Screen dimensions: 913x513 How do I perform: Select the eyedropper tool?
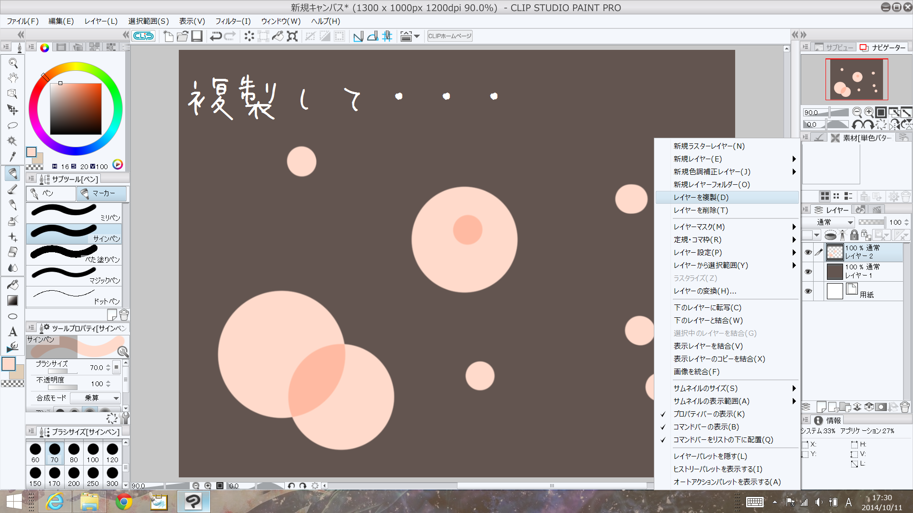13,157
